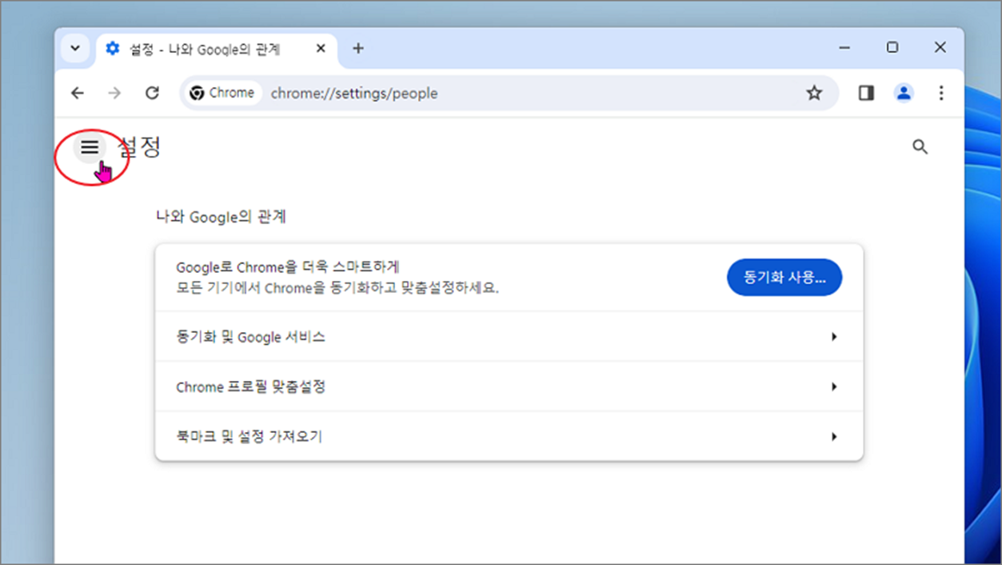Search settings with the magnifier icon
1002x565 pixels.
[x=920, y=147]
